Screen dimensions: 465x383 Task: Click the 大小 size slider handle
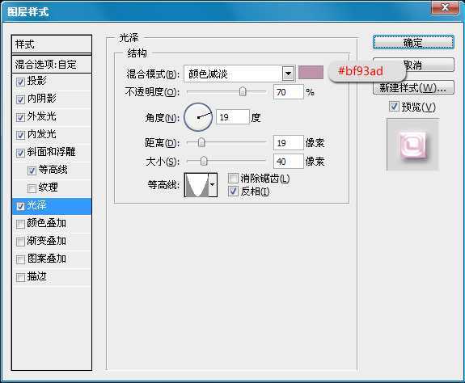[x=204, y=161]
